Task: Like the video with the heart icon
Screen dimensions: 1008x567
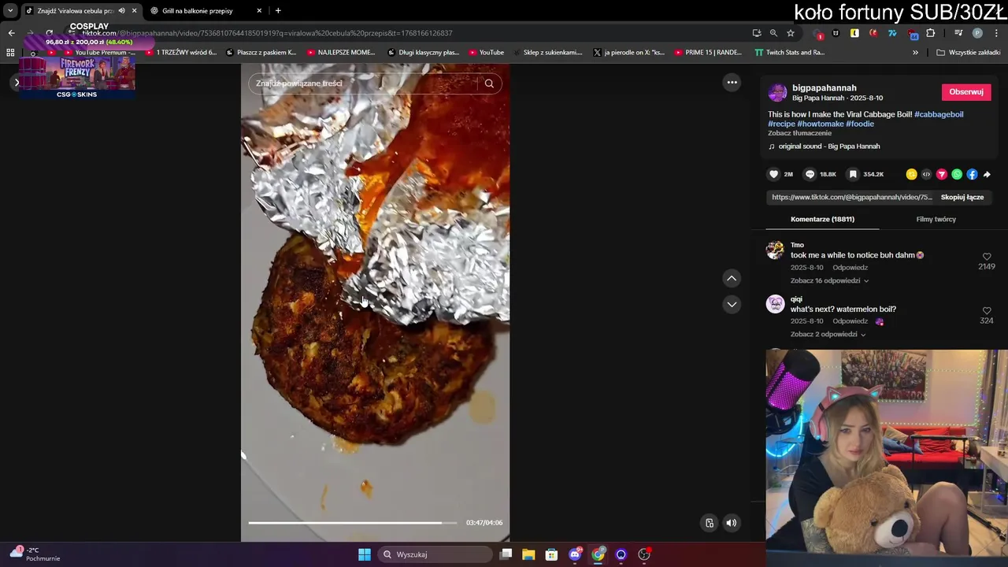Action: (x=774, y=174)
